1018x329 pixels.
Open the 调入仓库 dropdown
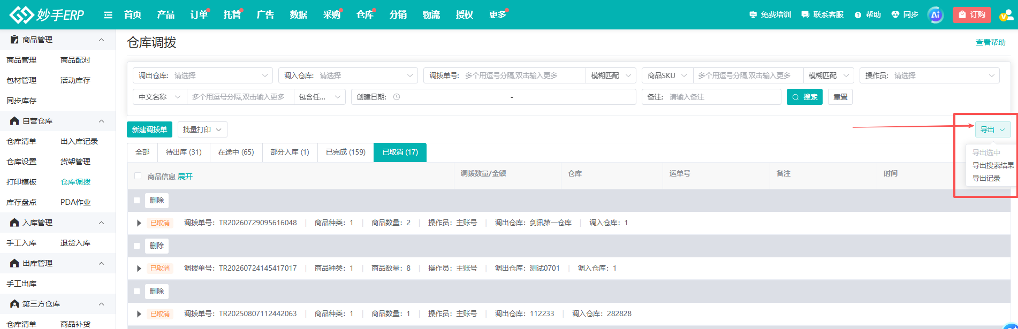pyautogui.click(x=348, y=75)
